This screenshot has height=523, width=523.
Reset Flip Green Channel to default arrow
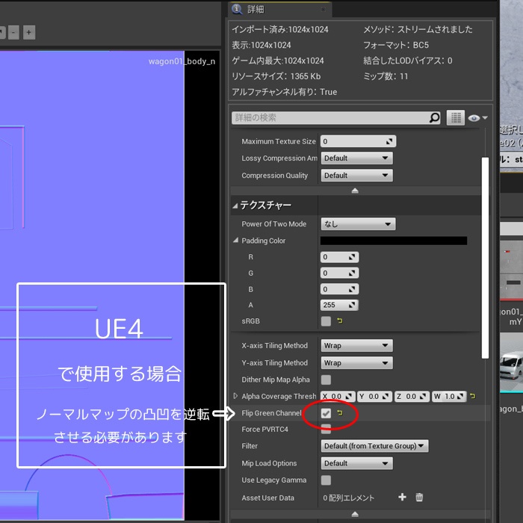(x=339, y=413)
